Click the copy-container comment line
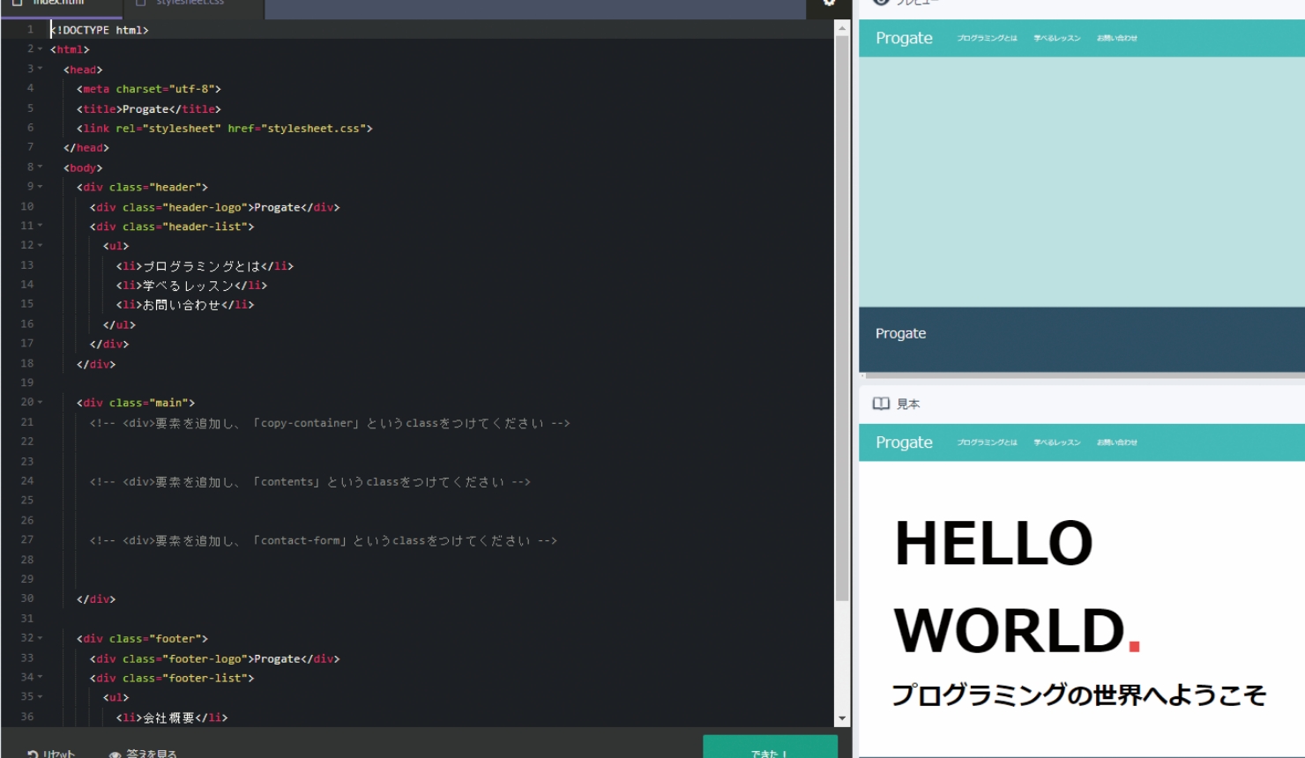The width and height of the screenshot is (1305, 758). pyautogui.click(x=330, y=423)
